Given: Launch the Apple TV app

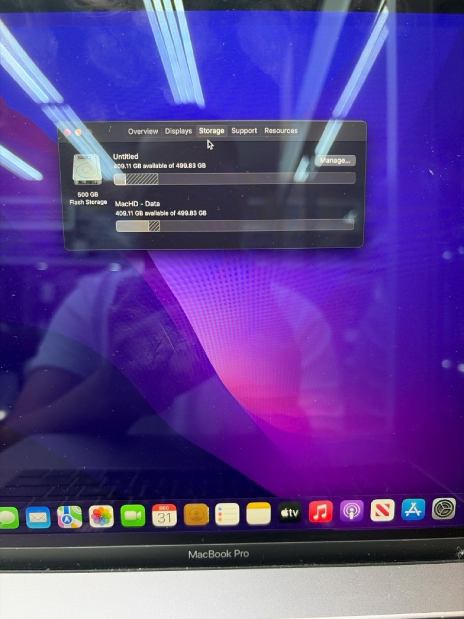Looking at the screenshot, I should point(290,512).
